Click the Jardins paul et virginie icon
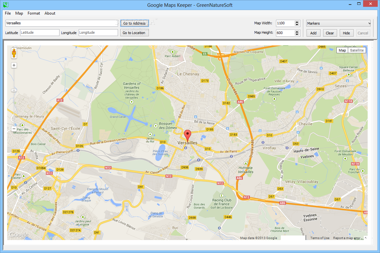380x253 pixels. click(83, 217)
